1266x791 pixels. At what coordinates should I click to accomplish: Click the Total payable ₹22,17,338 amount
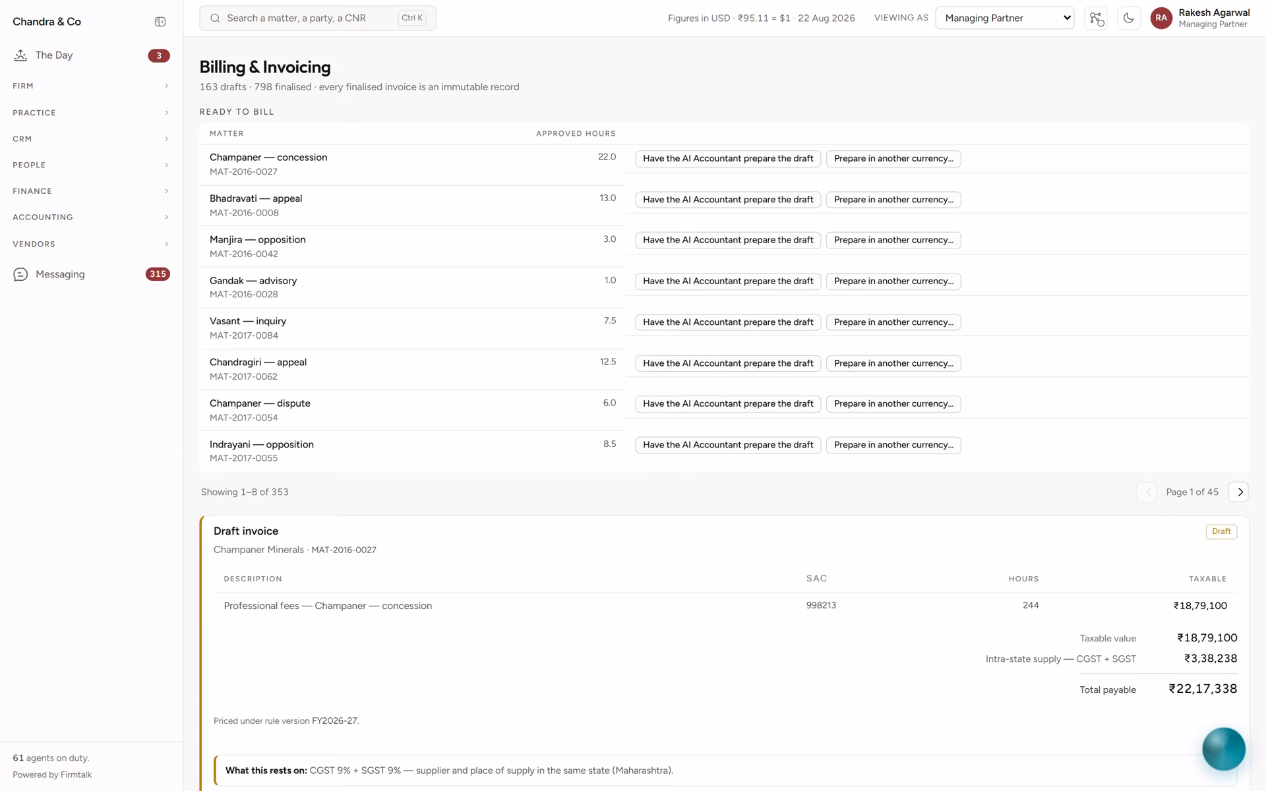point(1203,689)
